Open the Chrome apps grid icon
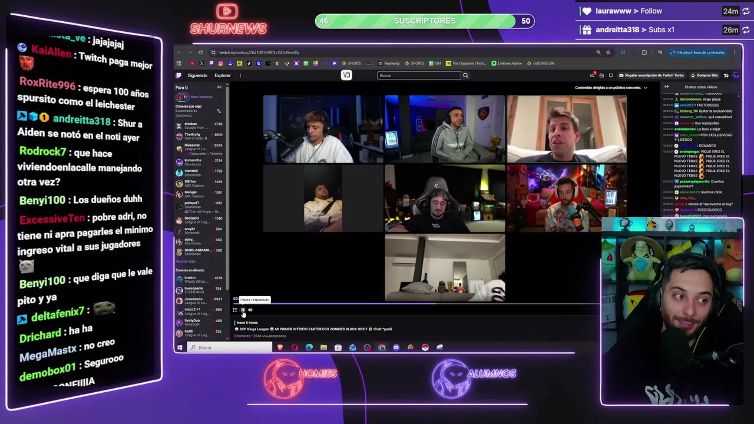The width and height of the screenshot is (754, 424). point(178,63)
